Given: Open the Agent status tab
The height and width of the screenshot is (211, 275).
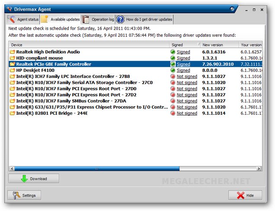Looking at the screenshot, I should coord(23,19).
